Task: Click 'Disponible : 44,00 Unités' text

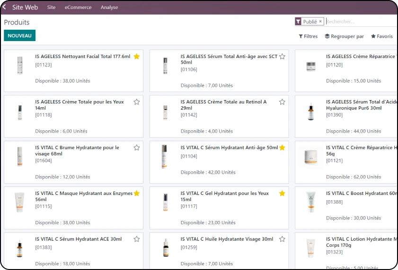Action: (x=354, y=131)
